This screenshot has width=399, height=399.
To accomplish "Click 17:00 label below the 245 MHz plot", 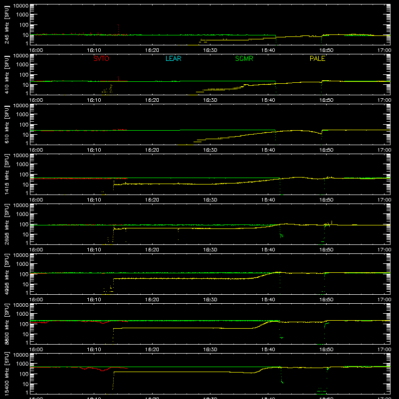I will (x=384, y=50).
